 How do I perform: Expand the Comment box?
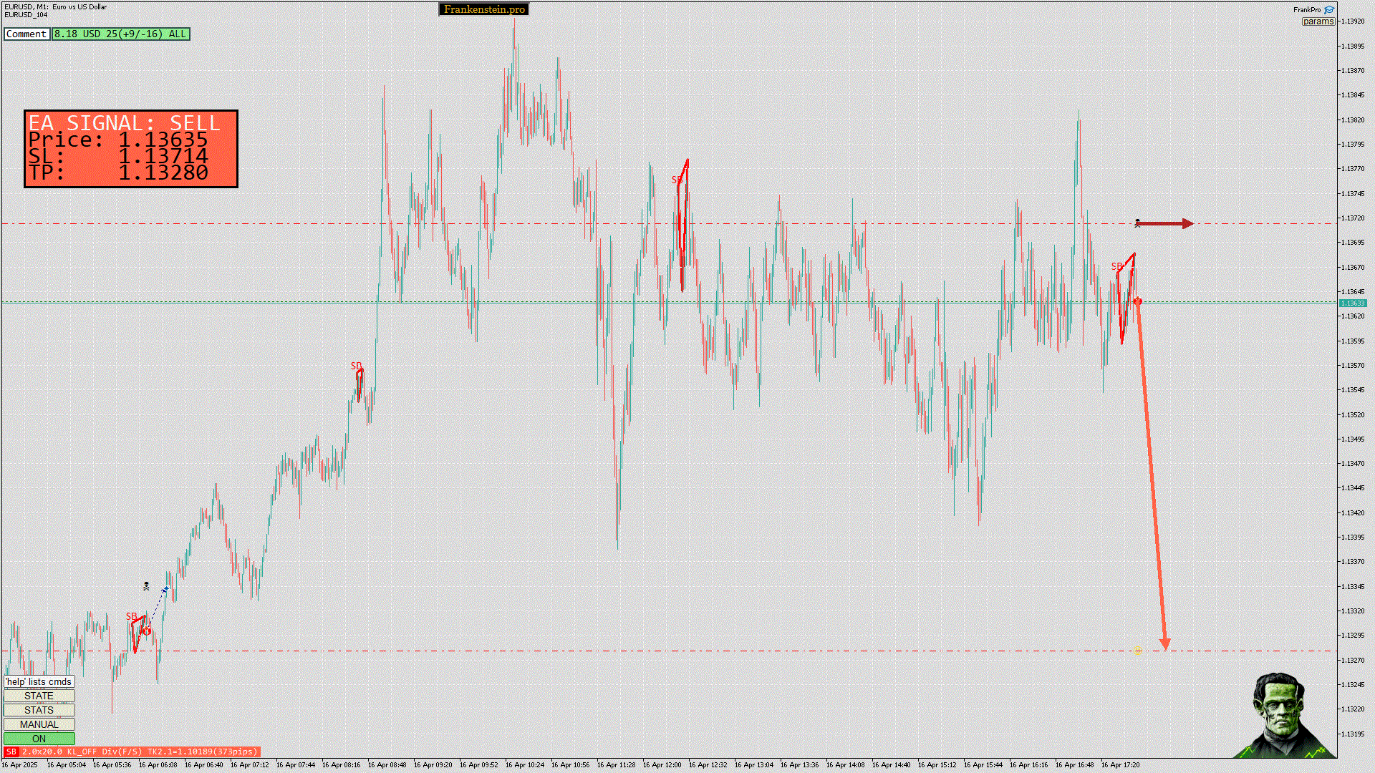coord(26,34)
